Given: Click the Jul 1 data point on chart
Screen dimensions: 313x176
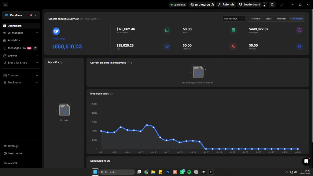Looking at the screenshot, I should coord(101,131).
